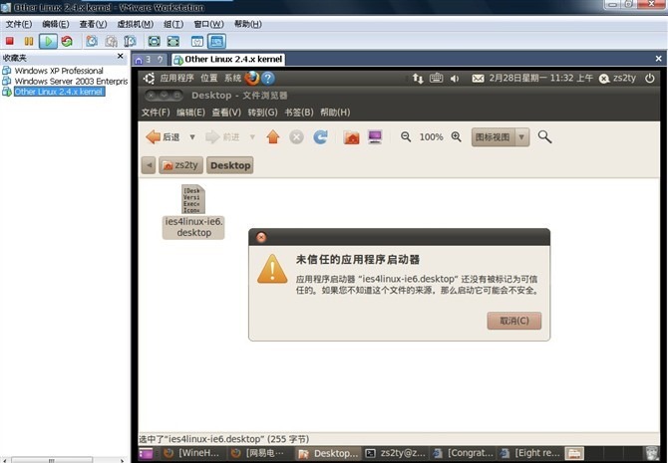Click the Desktop path bar button
This screenshot has height=463, width=668.
point(230,165)
